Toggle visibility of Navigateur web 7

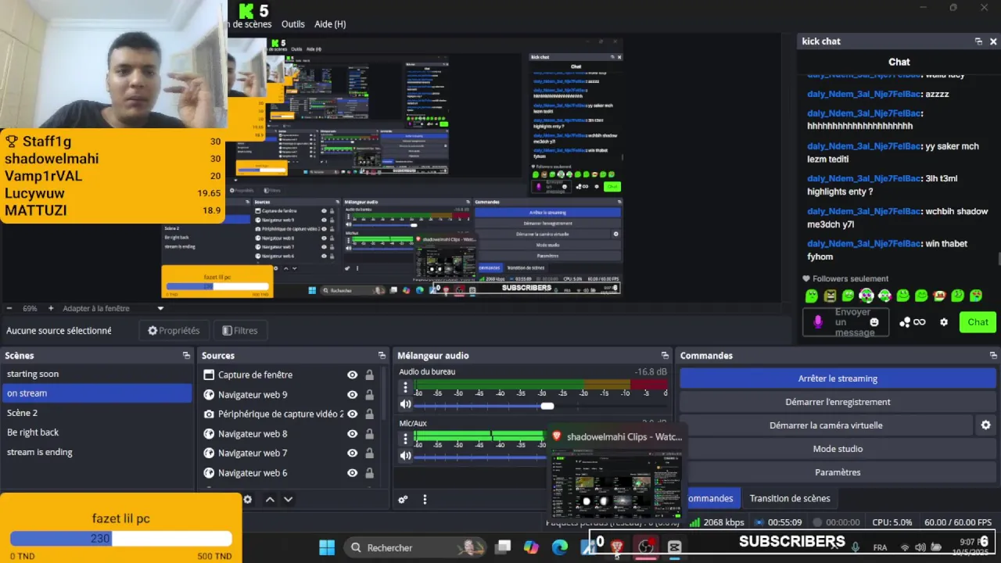click(x=353, y=454)
